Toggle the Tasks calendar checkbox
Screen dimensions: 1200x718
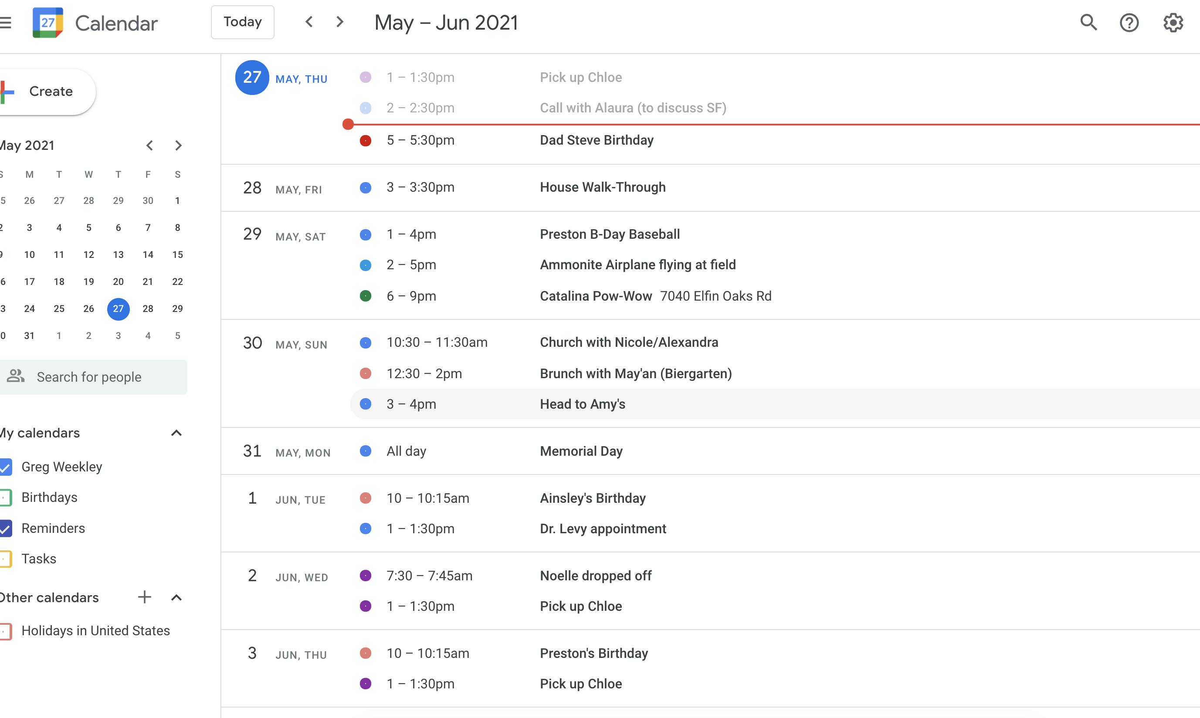(6, 559)
